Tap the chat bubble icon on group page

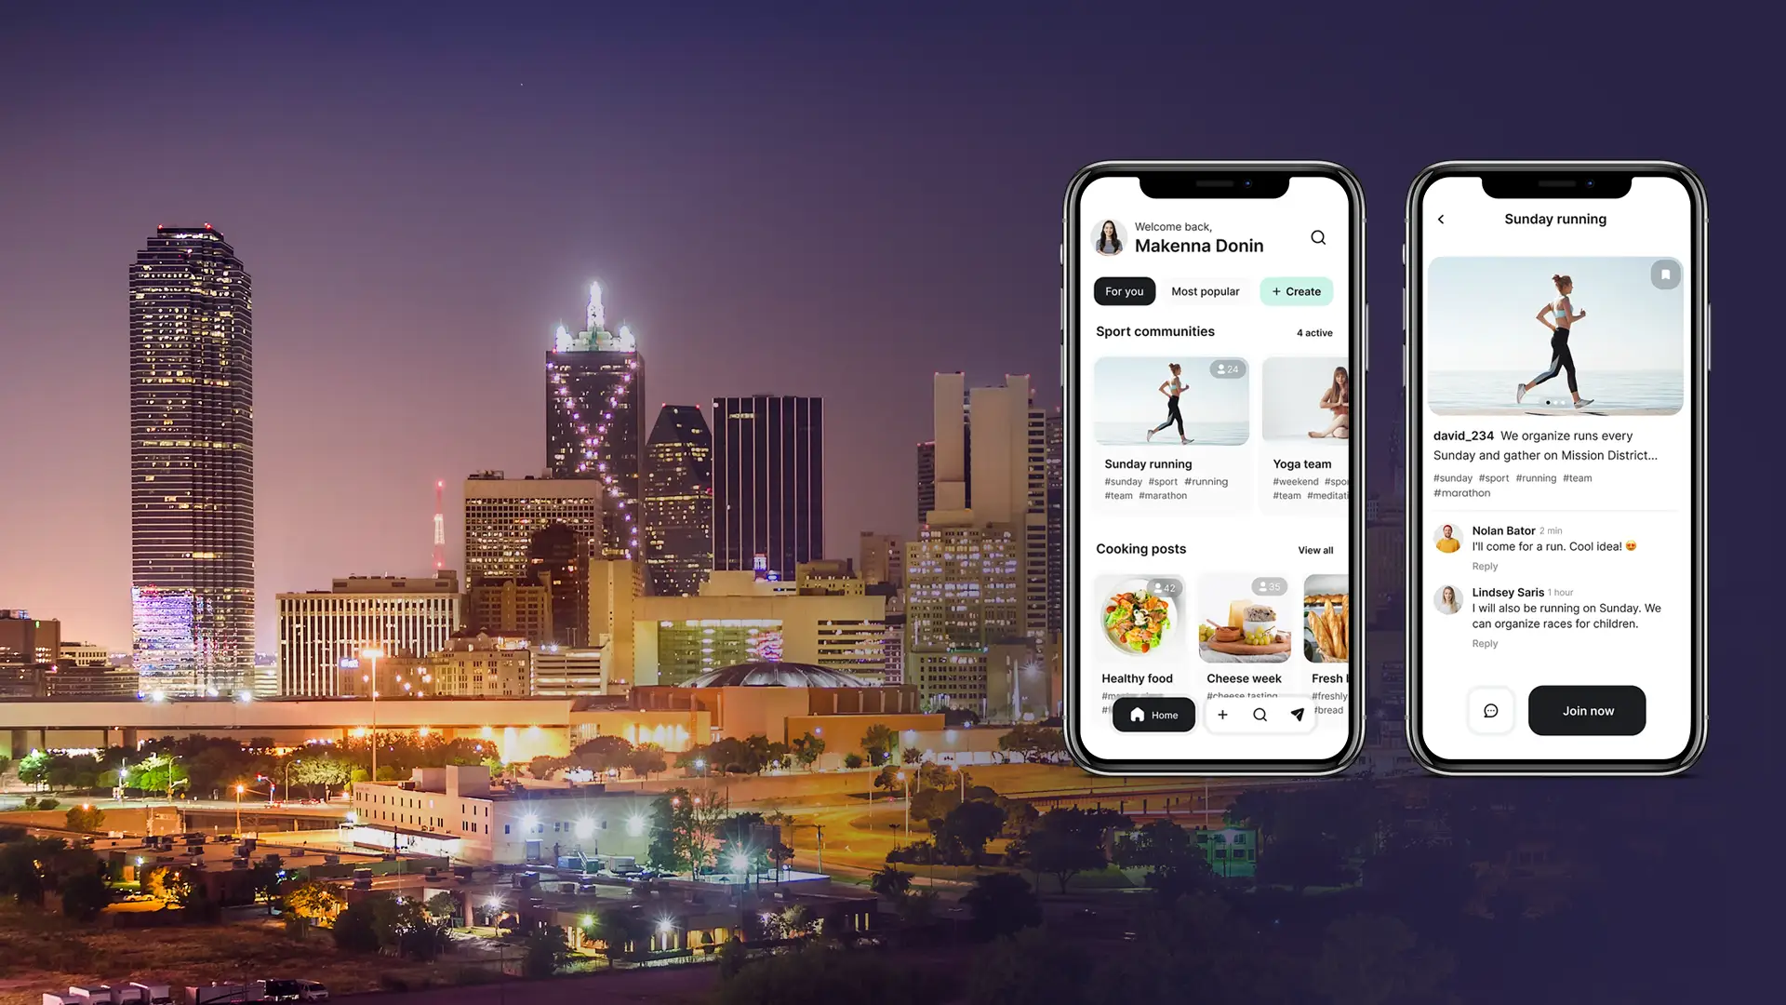[x=1492, y=711]
